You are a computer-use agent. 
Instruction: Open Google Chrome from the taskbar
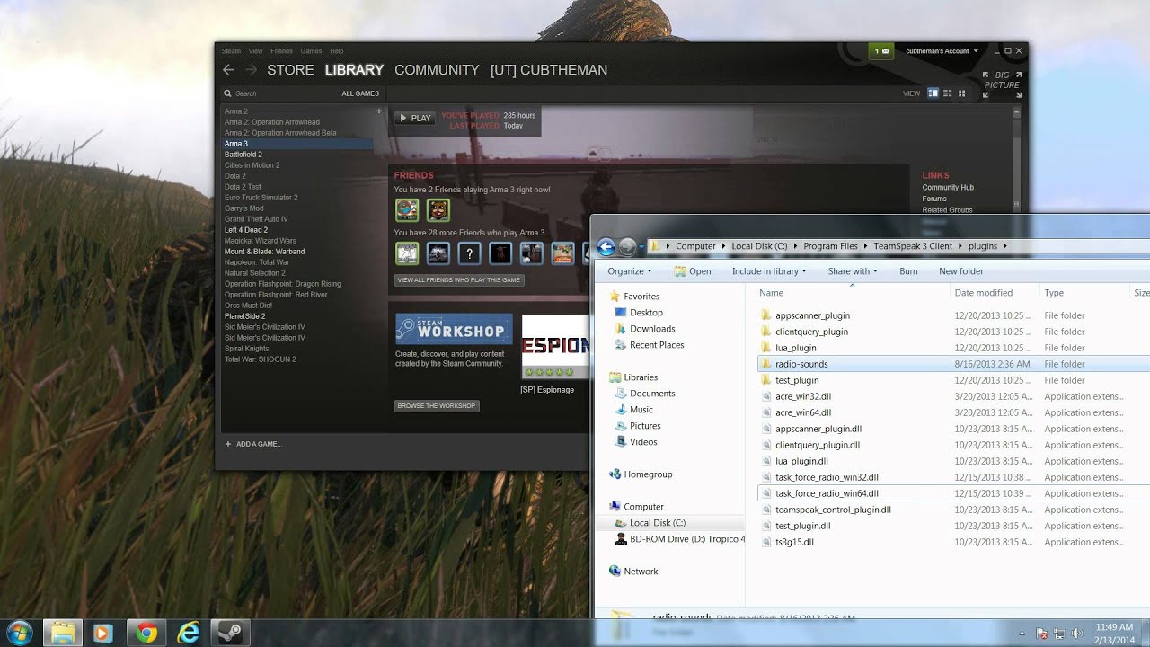coord(146,633)
